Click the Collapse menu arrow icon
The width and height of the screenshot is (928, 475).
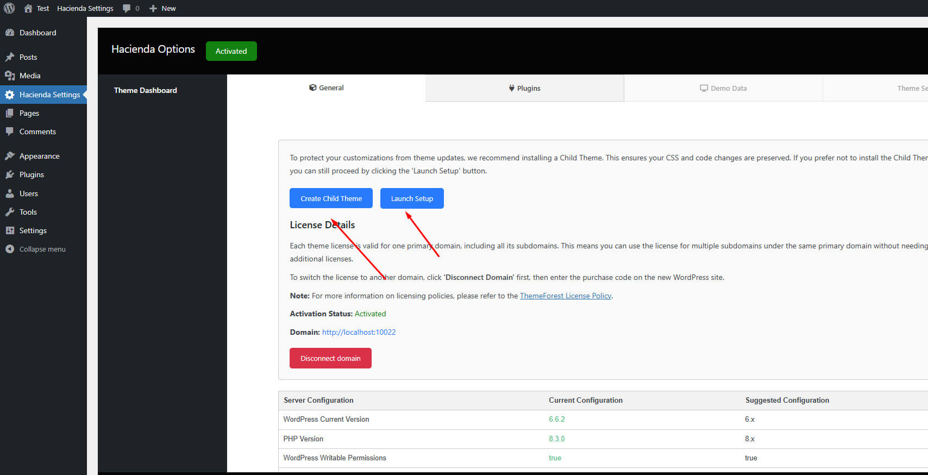pyautogui.click(x=10, y=249)
